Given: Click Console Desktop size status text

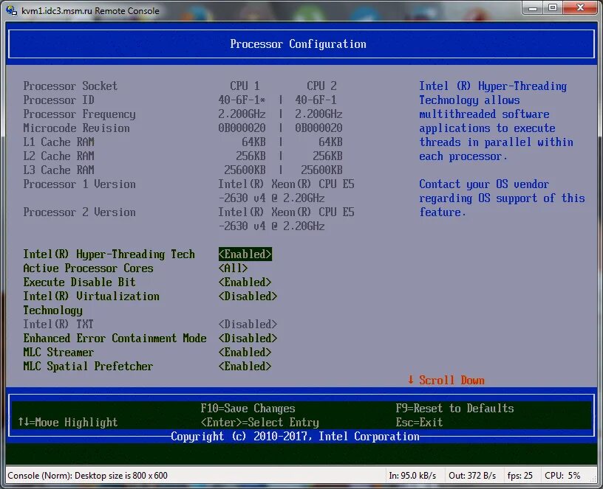Looking at the screenshot, I should 87,476.
